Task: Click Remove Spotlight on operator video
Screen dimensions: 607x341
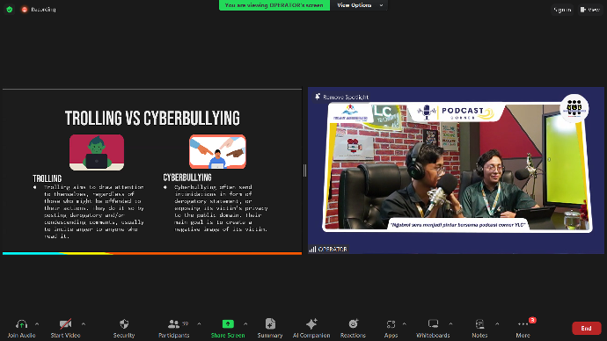Action: coord(341,97)
